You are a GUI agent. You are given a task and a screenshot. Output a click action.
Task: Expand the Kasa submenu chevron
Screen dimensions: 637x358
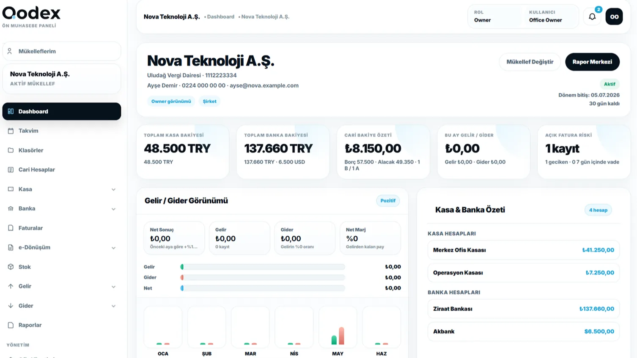[113, 189]
